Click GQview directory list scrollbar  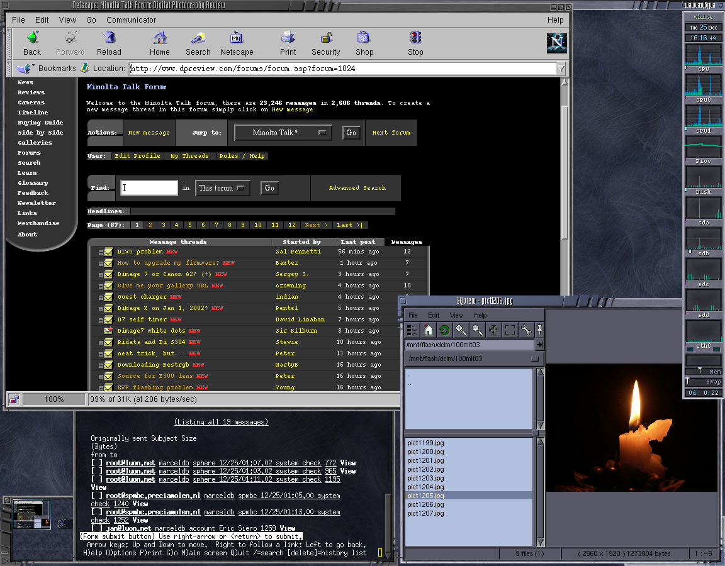point(540,399)
